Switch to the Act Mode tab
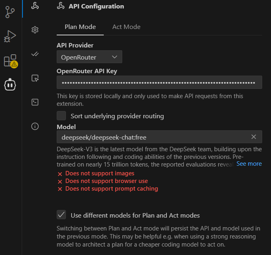271x255 pixels. click(126, 27)
